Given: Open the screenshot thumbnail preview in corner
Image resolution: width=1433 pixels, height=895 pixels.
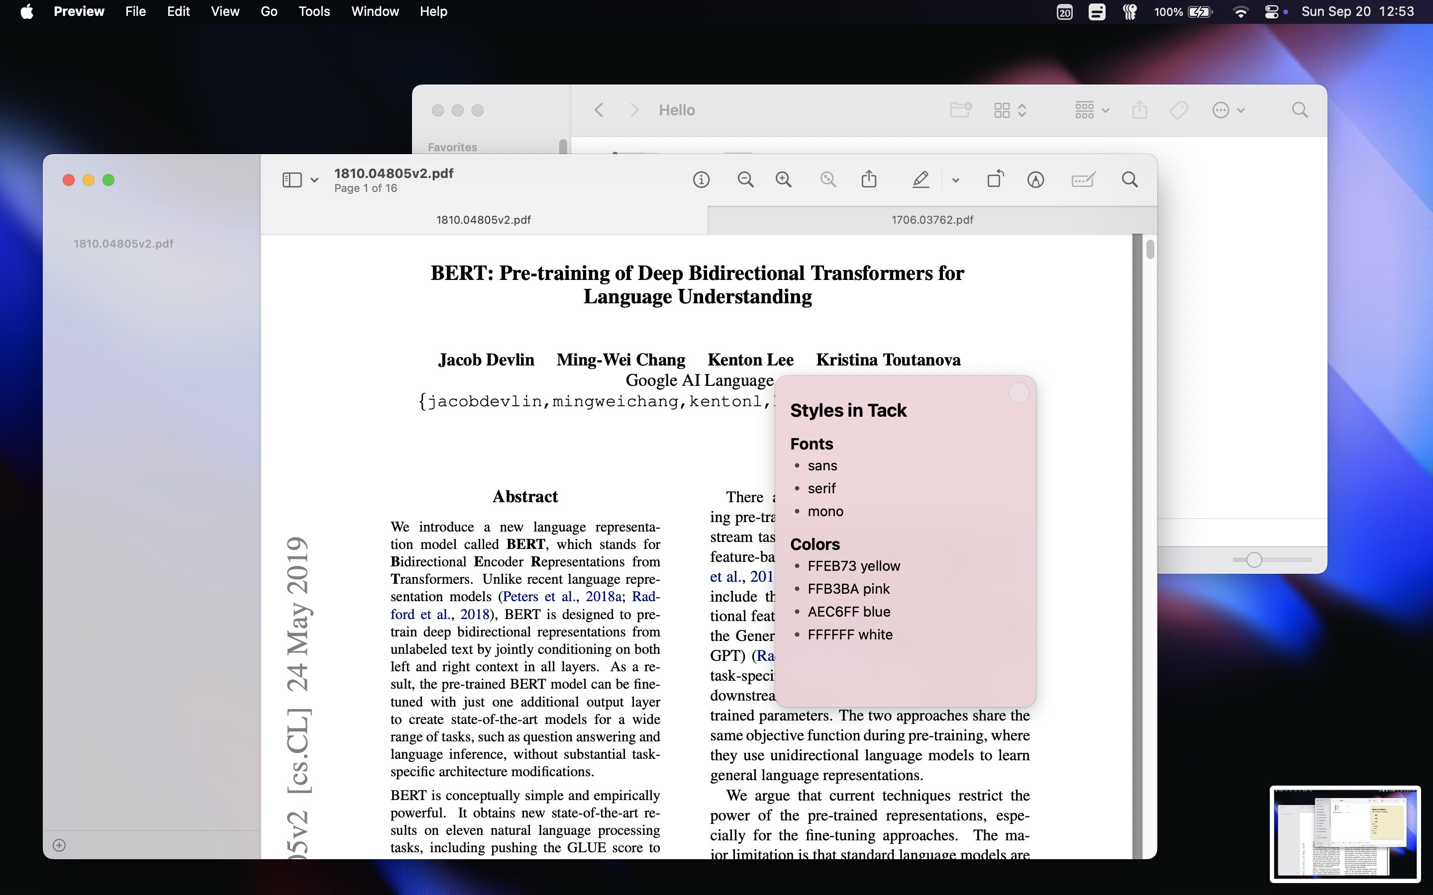Looking at the screenshot, I should pyautogui.click(x=1345, y=833).
